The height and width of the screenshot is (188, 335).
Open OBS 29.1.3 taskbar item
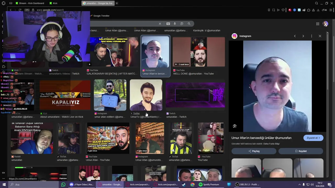[x=247, y=185]
